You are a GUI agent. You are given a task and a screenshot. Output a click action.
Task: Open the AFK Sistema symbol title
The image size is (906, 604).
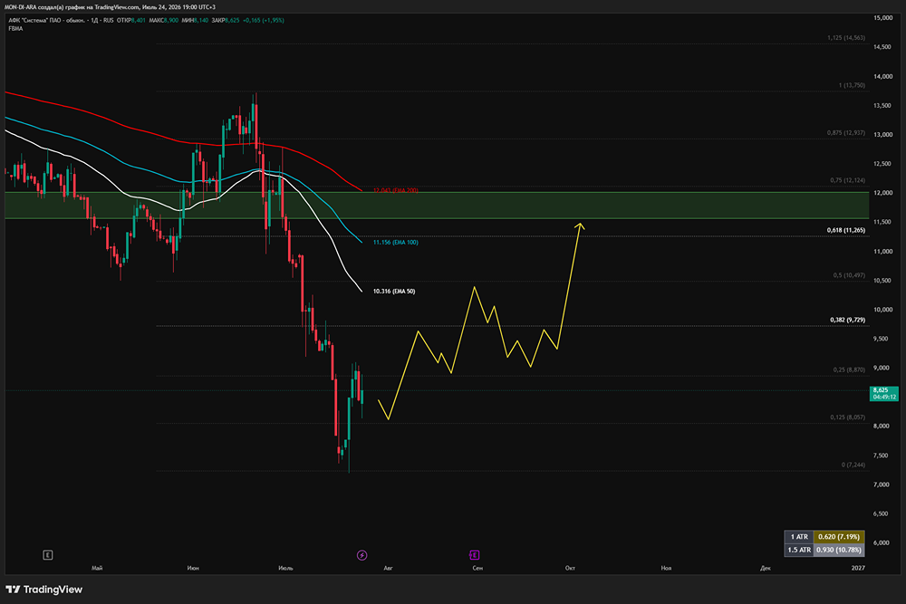[x=46, y=20]
